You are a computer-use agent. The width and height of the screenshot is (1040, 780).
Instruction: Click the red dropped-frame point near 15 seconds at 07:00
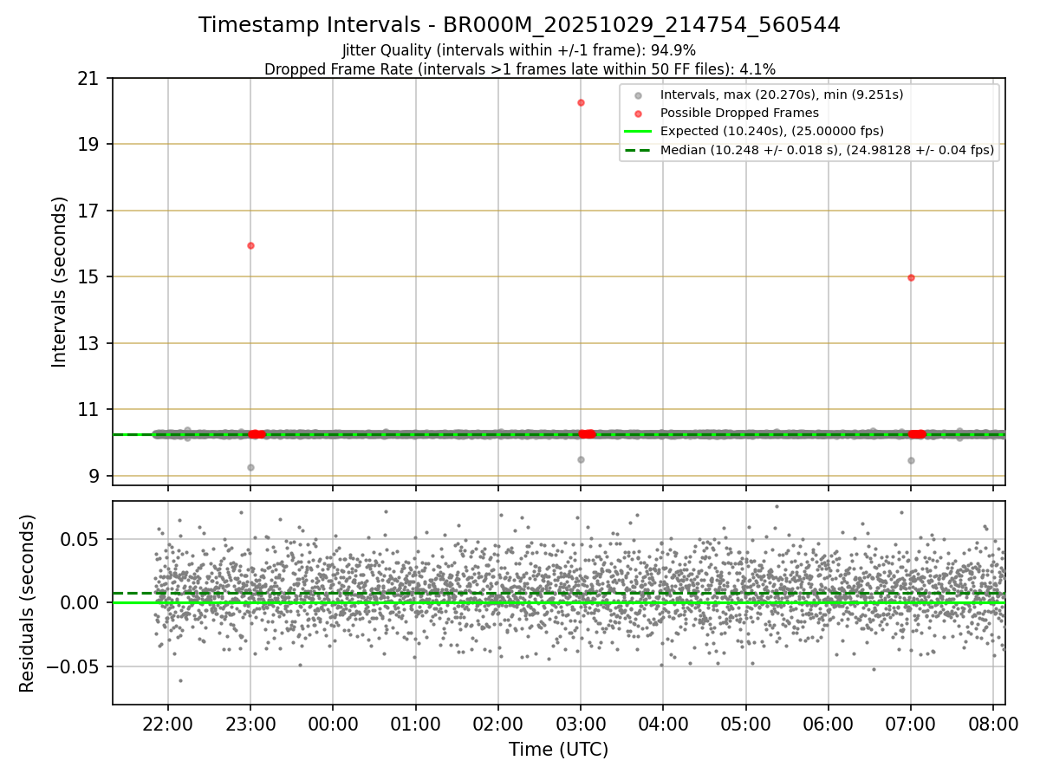click(911, 277)
